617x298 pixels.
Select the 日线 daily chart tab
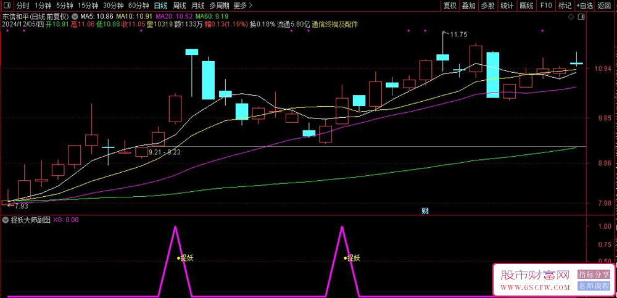coord(160,6)
